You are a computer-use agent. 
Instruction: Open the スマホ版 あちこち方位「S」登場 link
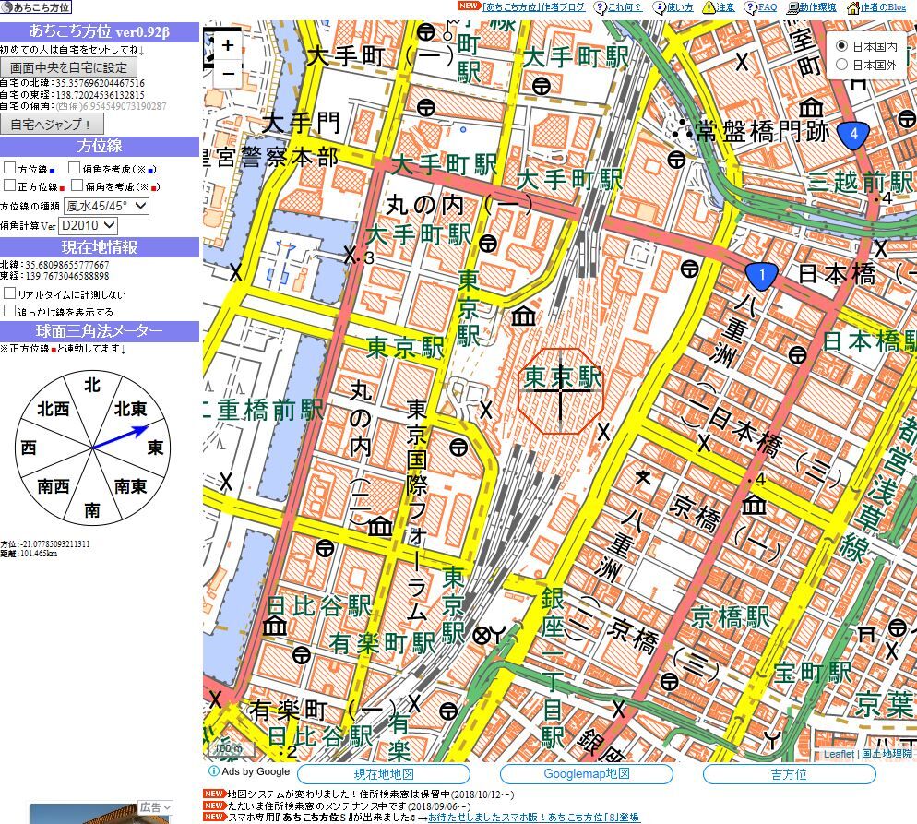(x=533, y=817)
